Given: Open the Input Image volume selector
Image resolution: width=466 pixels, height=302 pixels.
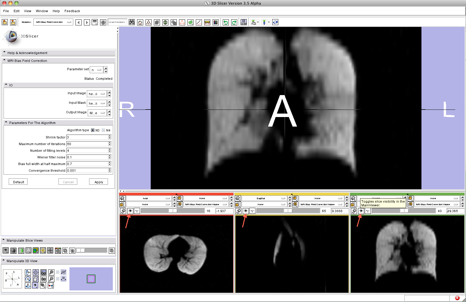Looking at the screenshot, I should coord(97,94).
